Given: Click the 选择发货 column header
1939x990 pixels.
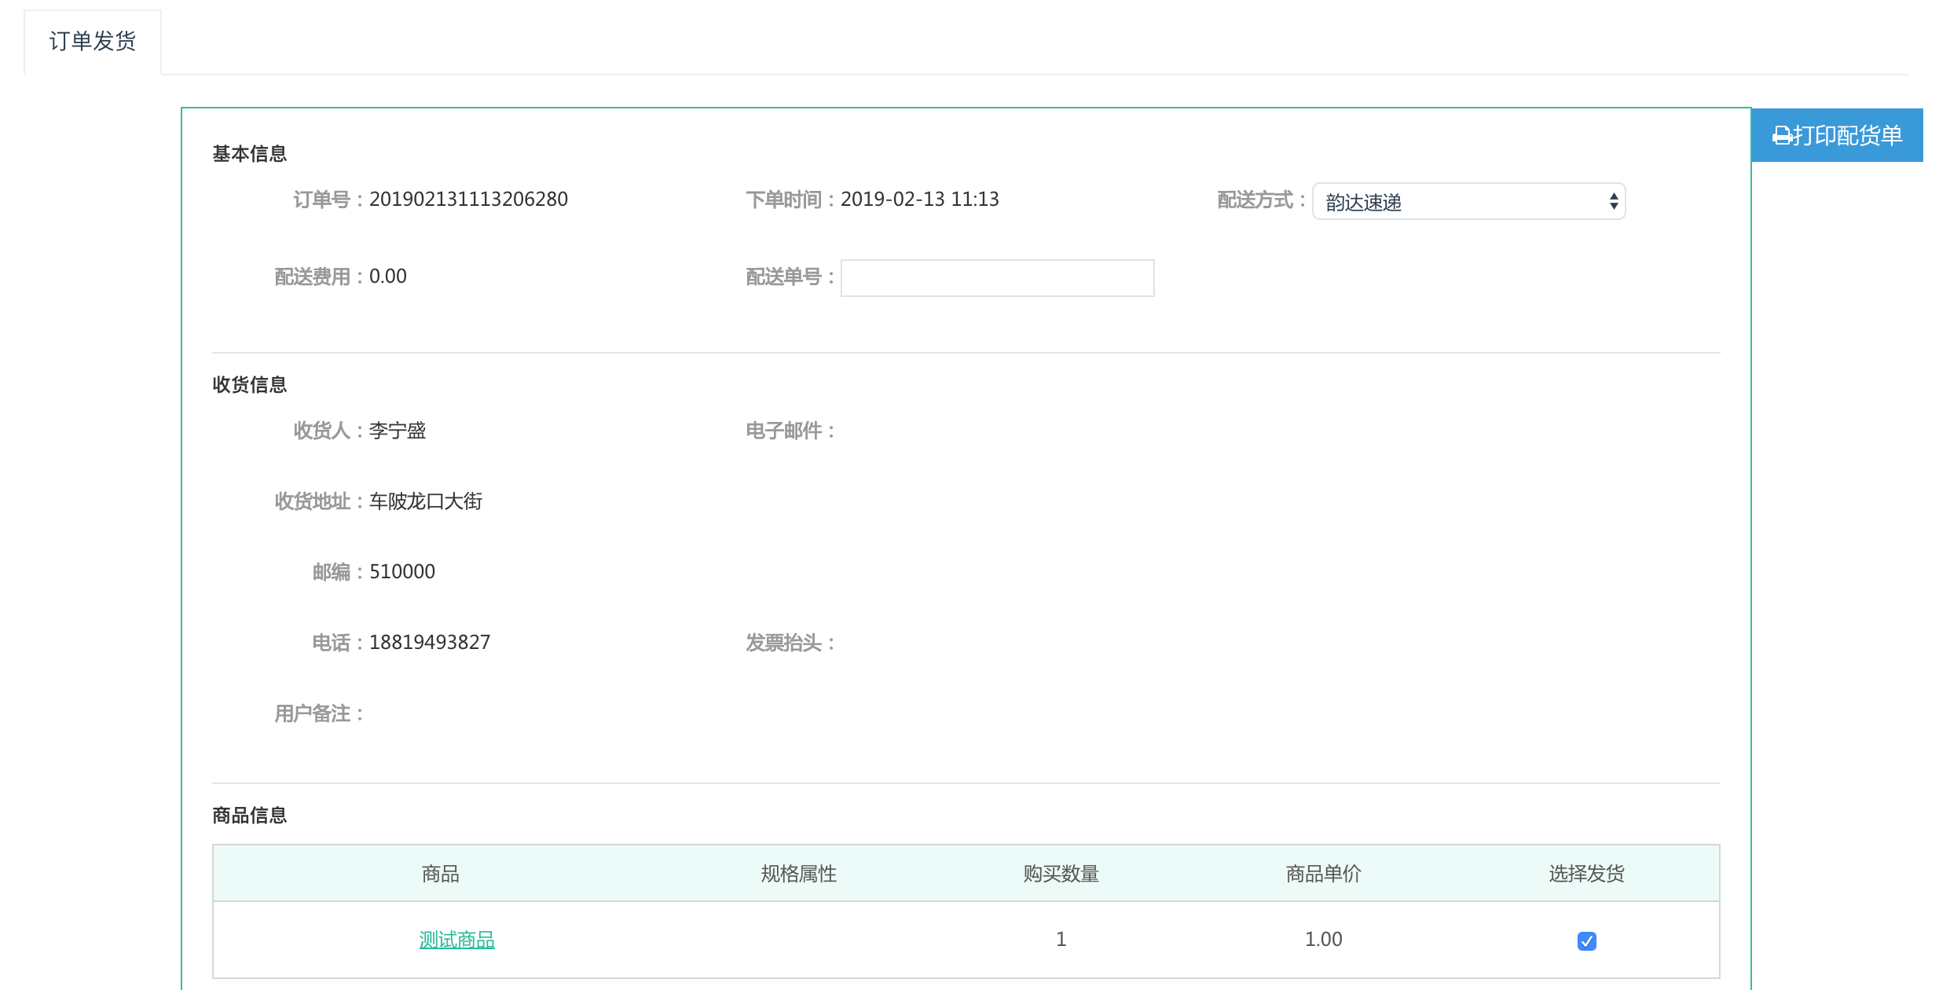Looking at the screenshot, I should pos(1586,874).
